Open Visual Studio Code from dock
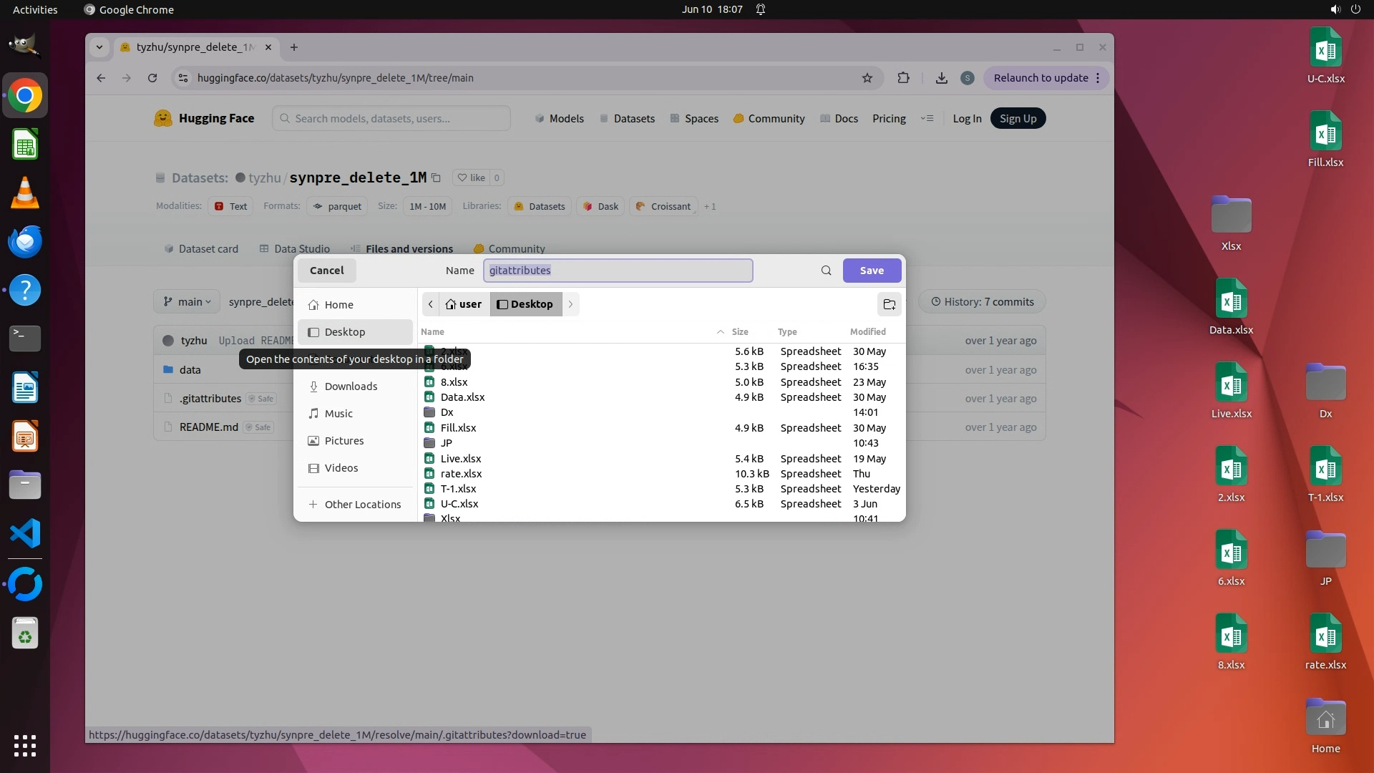The width and height of the screenshot is (1374, 773). coord(25,534)
